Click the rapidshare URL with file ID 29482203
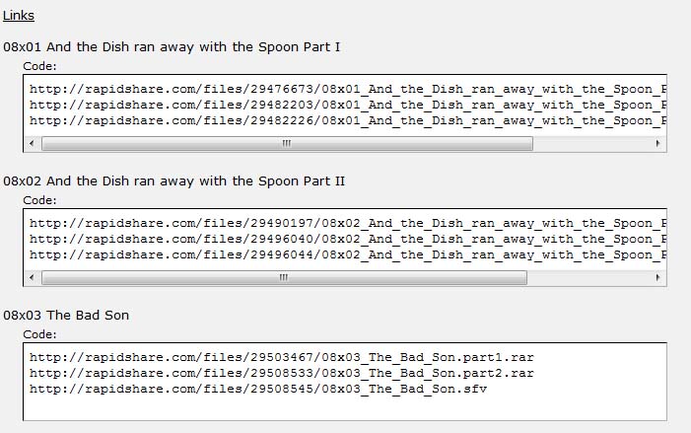Screen dimensions: 691x433 (347, 105)
